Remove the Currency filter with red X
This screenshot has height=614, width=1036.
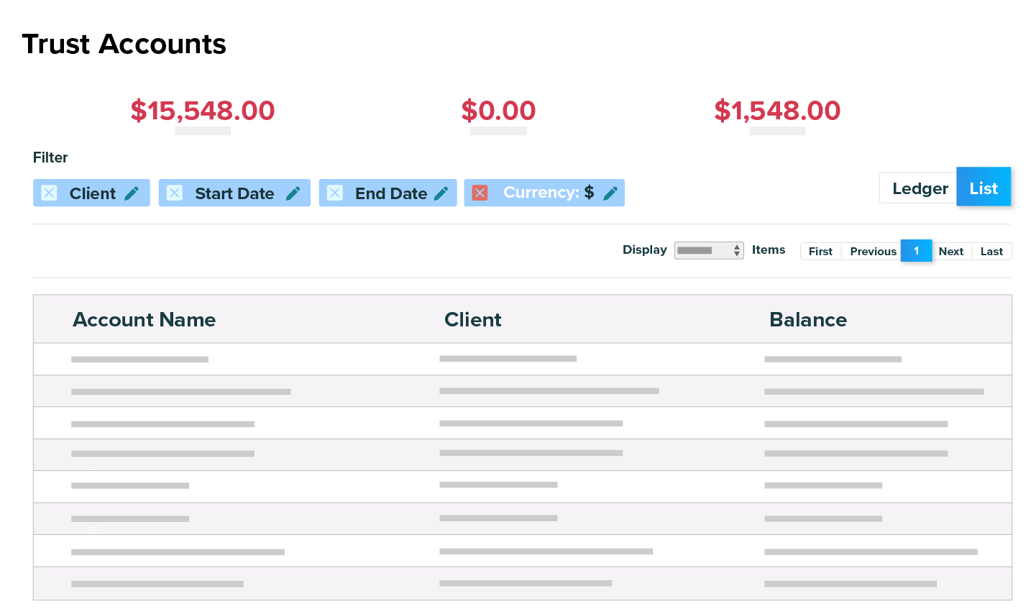(480, 193)
